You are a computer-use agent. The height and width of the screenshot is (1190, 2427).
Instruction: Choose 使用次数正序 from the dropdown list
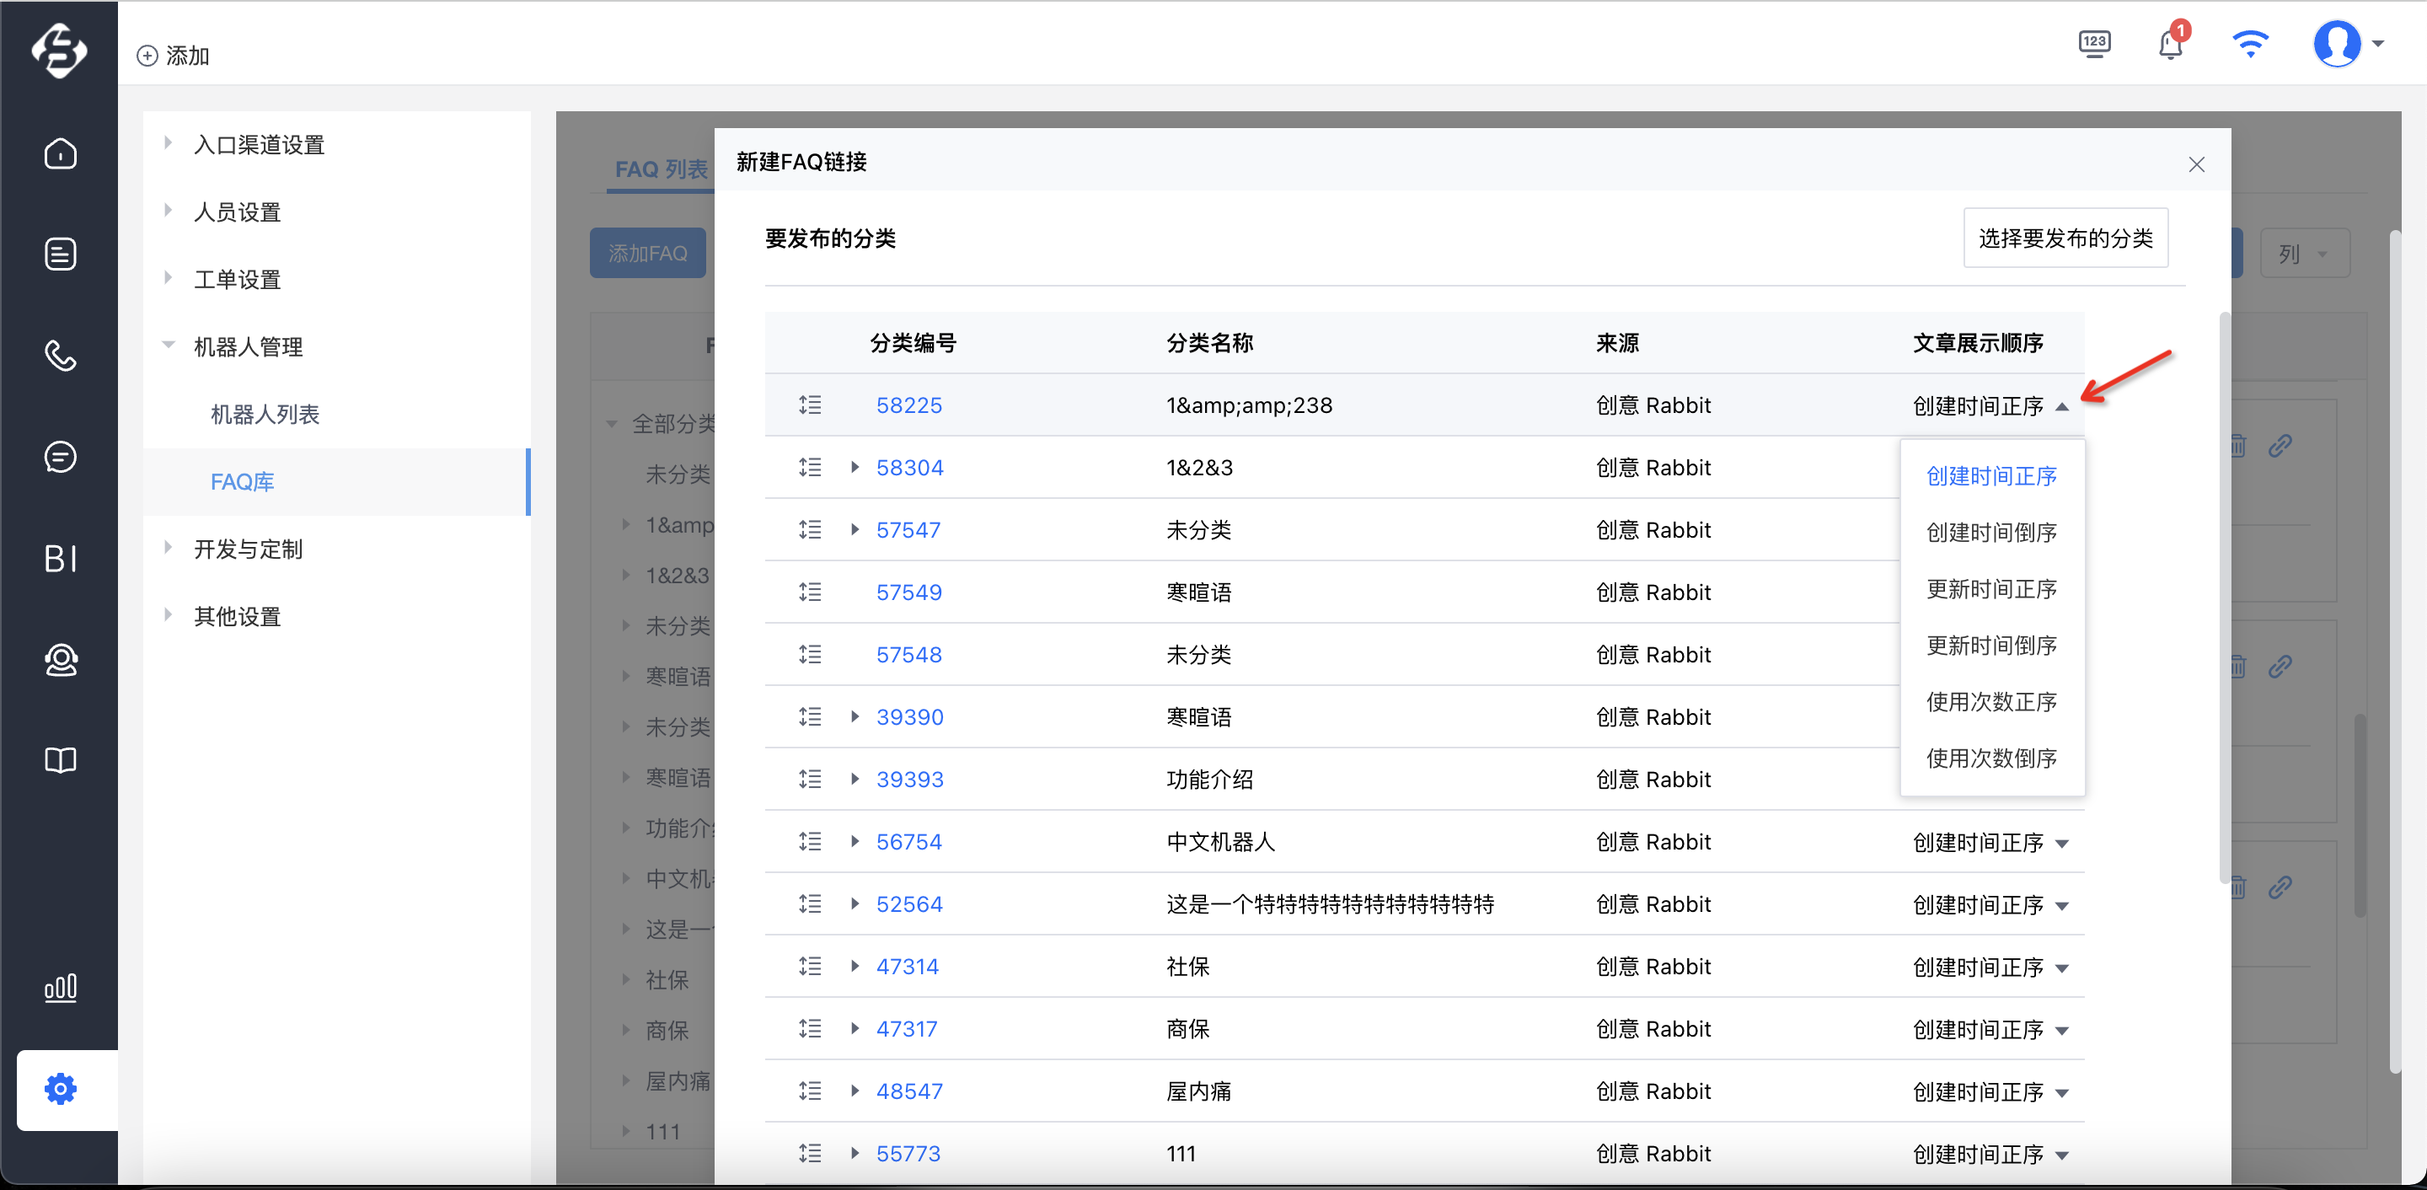pyautogui.click(x=1990, y=702)
